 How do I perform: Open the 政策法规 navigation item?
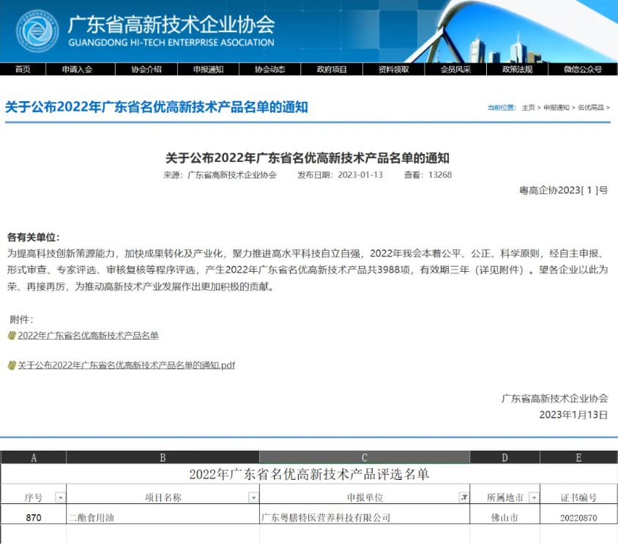(518, 70)
